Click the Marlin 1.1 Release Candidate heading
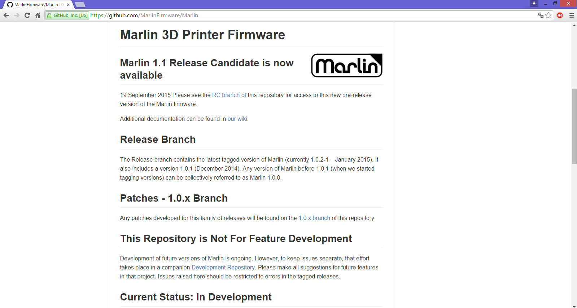This screenshot has height=308, width=577. click(x=207, y=69)
